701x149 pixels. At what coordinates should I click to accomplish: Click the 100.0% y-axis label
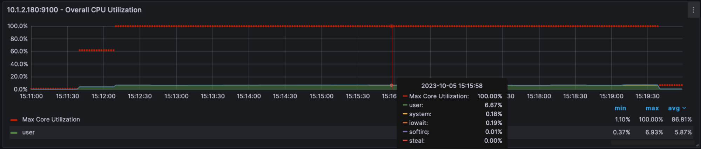click(18, 26)
